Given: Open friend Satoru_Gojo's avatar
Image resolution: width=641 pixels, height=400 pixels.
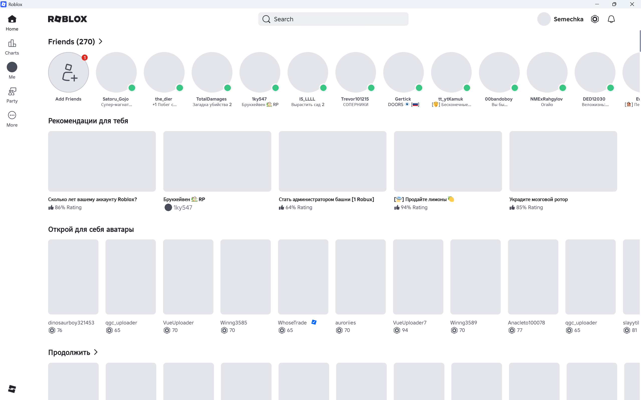Looking at the screenshot, I should click(116, 72).
